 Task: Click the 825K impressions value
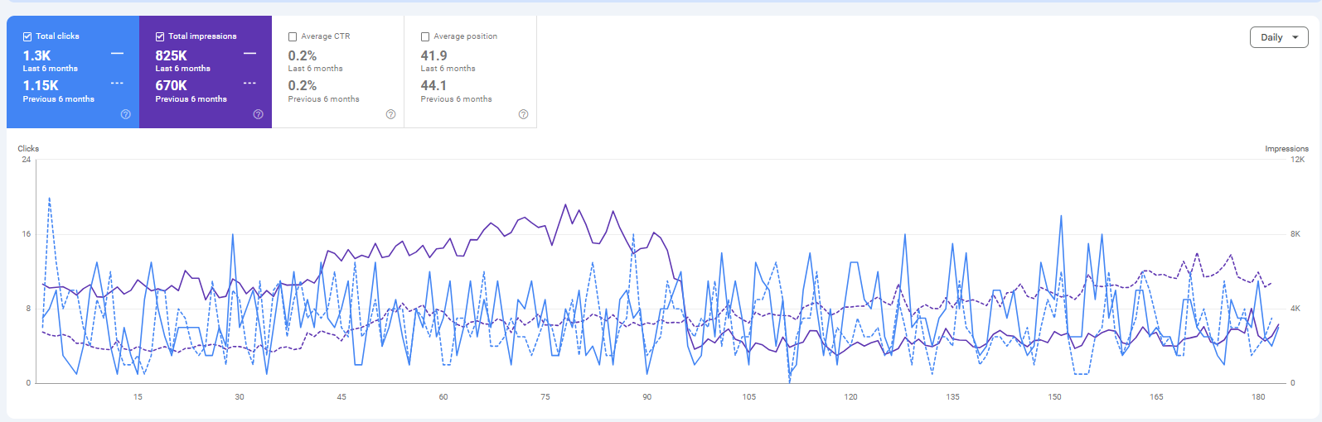171,55
